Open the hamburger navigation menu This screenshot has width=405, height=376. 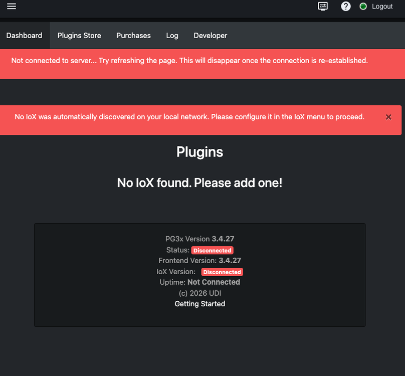point(12,6)
